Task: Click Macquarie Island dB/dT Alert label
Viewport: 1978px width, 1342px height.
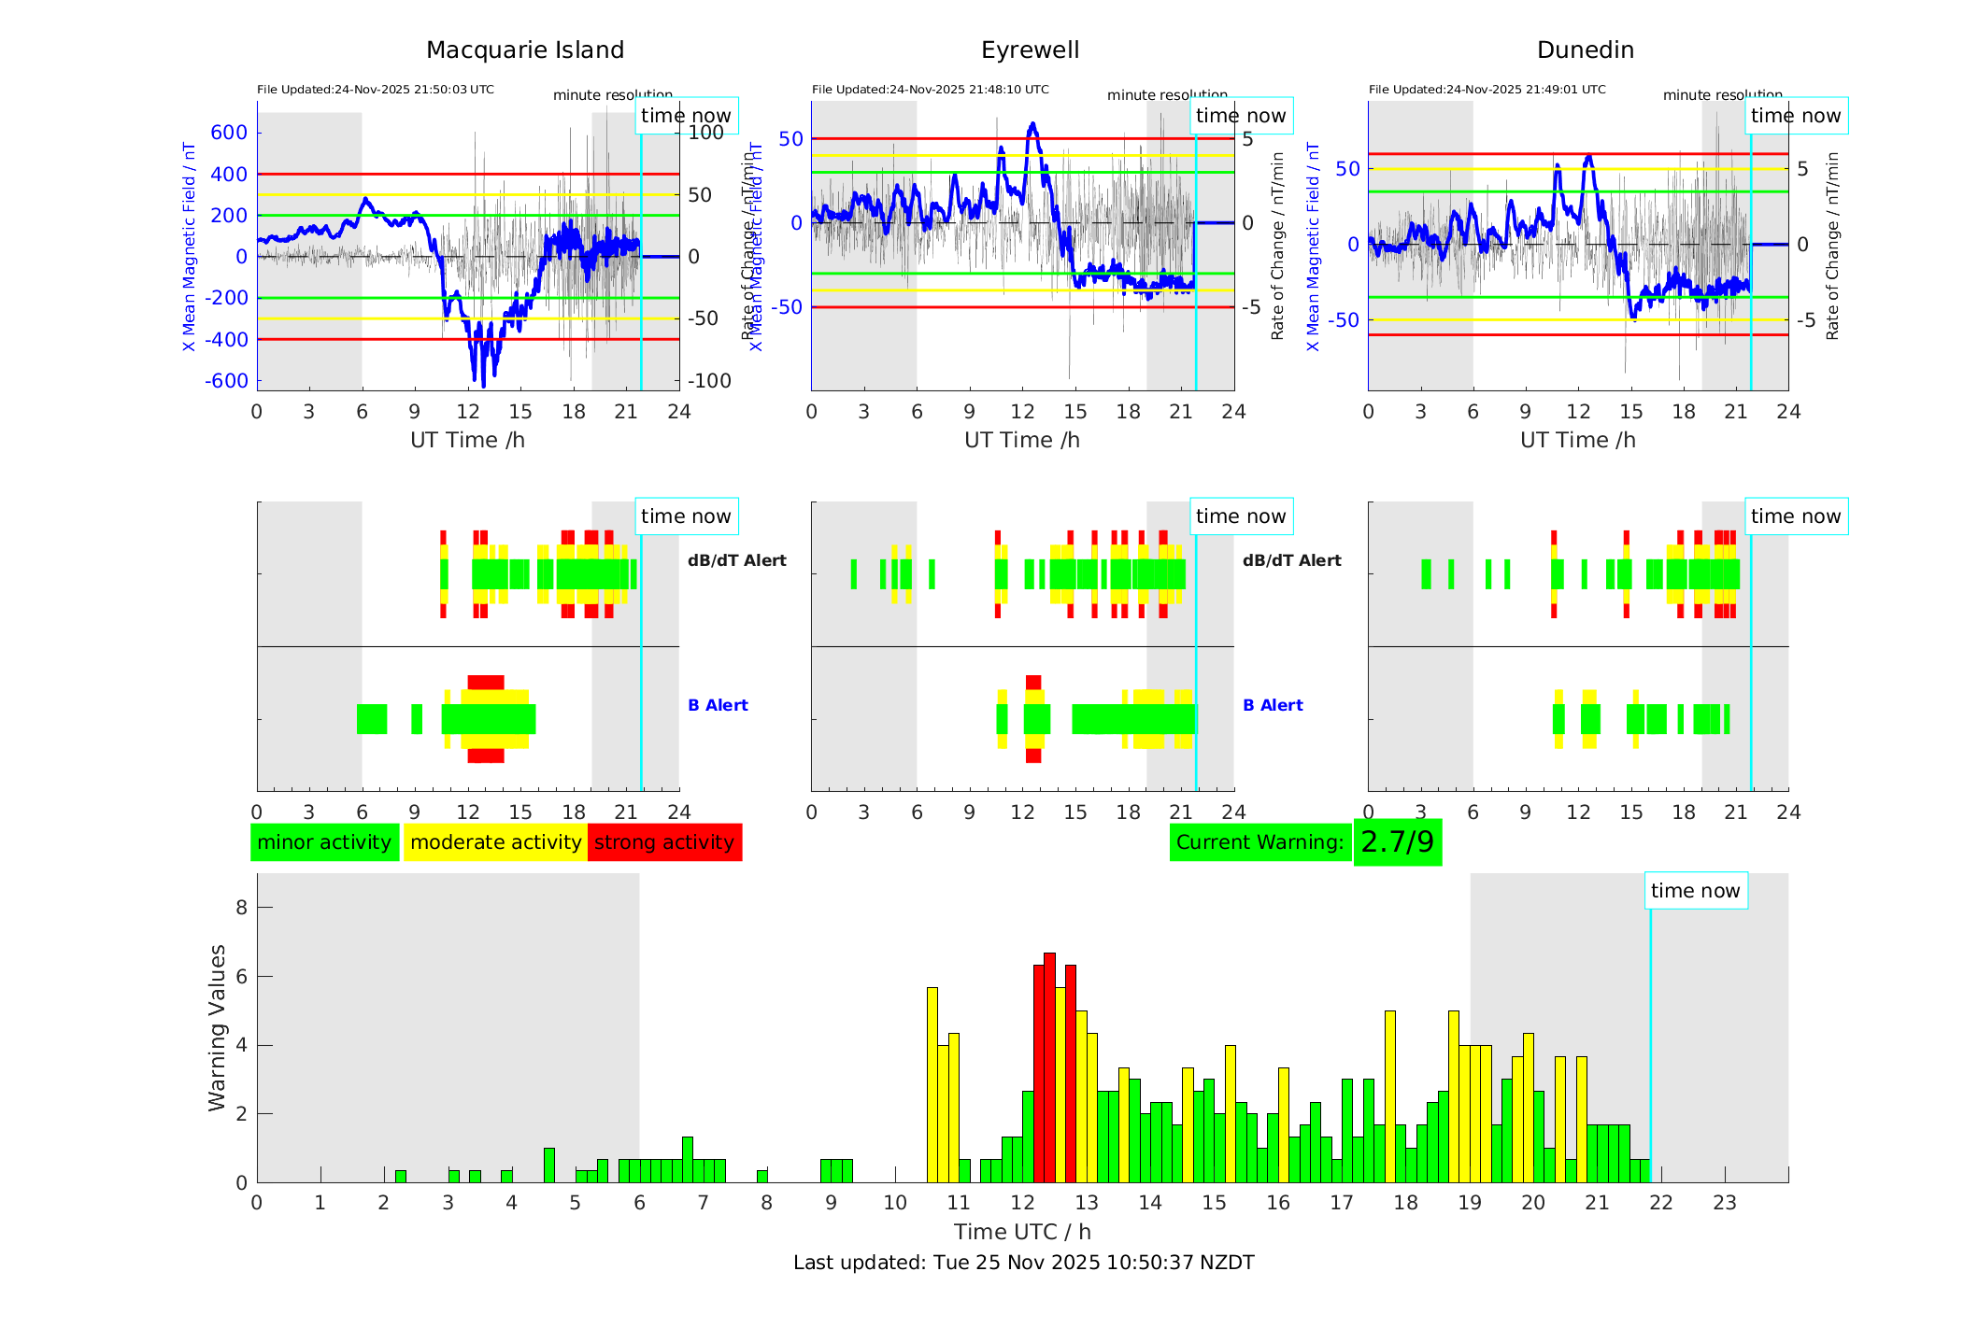Action: coord(736,560)
